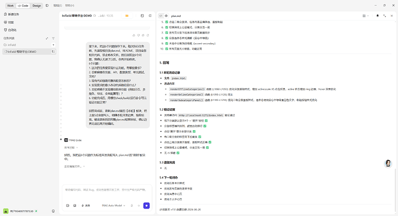Image resolution: width=398 pixels, height=216 pixels.
Task: Click the blue stop generation button
Action: tap(147, 206)
